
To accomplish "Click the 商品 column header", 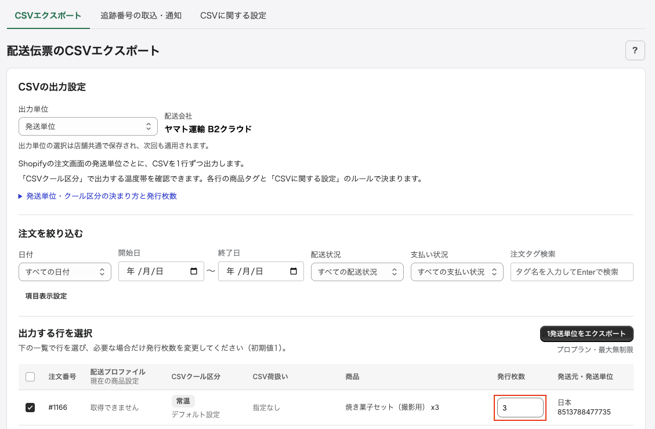I will 352,376.
